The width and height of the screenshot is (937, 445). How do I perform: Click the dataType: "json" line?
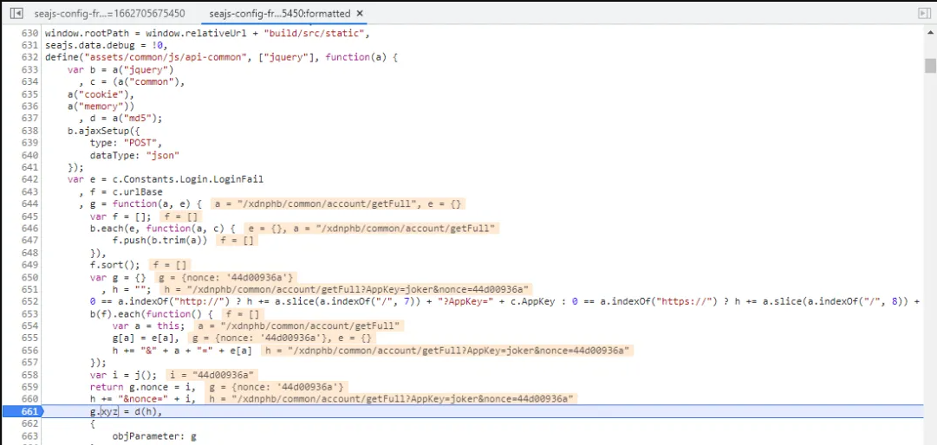(135, 155)
